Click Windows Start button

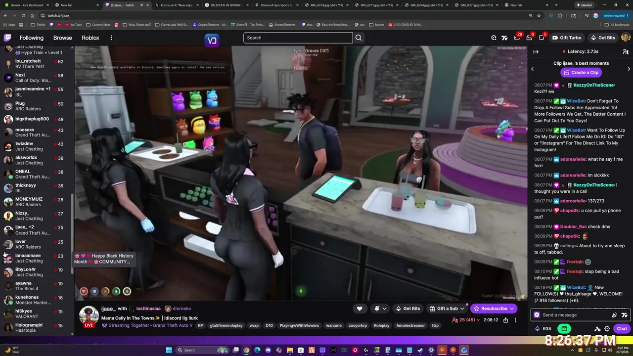169,350
